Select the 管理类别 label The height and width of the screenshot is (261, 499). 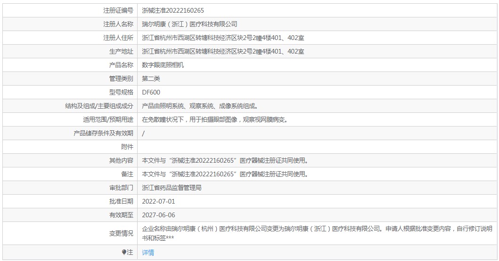coord(121,79)
